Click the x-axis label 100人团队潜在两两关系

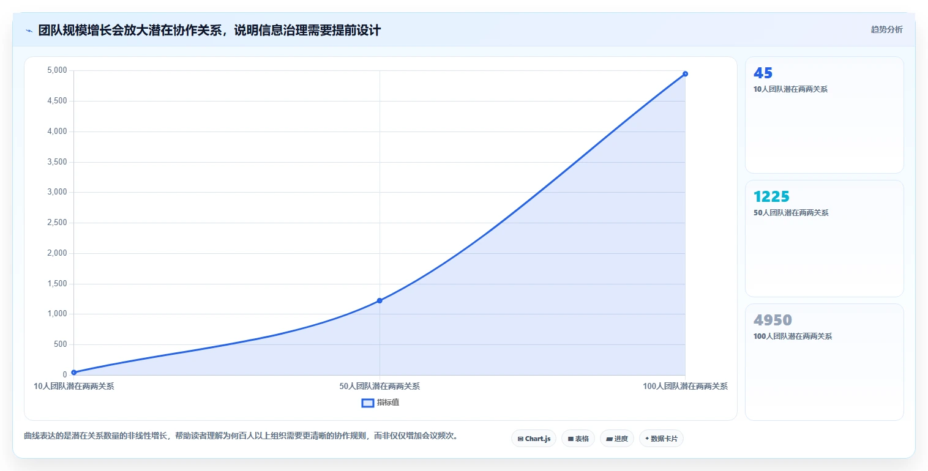pyautogui.click(x=685, y=386)
